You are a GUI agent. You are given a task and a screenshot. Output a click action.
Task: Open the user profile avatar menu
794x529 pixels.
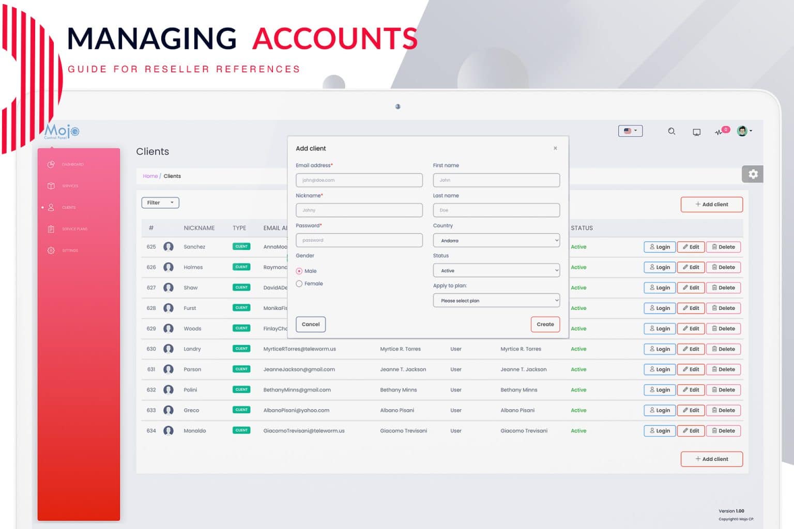[744, 131]
